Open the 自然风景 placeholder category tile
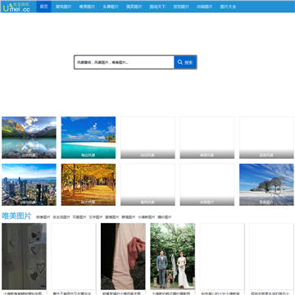Image resolution: width=295 pixels, height=295 pixels. (147, 138)
